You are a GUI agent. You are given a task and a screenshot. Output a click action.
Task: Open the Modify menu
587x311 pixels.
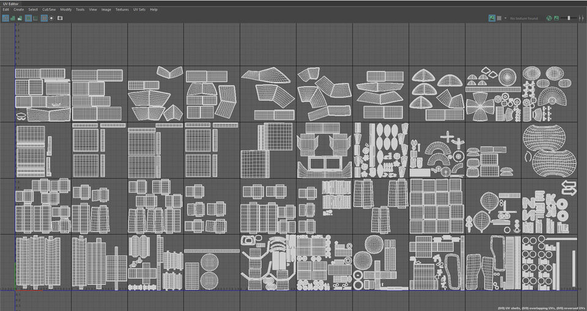click(65, 10)
